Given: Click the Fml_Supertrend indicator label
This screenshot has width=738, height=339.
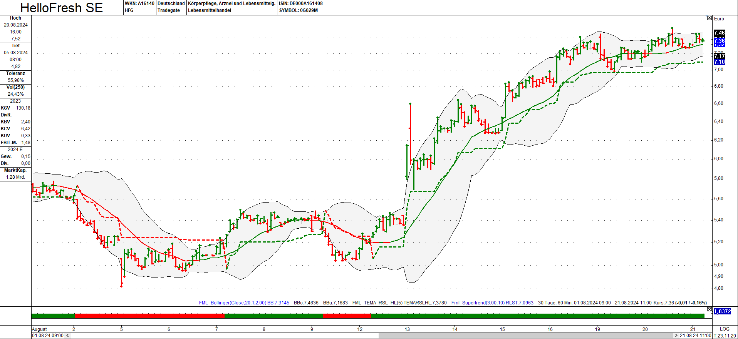Looking at the screenshot, I should click(x=478, y=303).
